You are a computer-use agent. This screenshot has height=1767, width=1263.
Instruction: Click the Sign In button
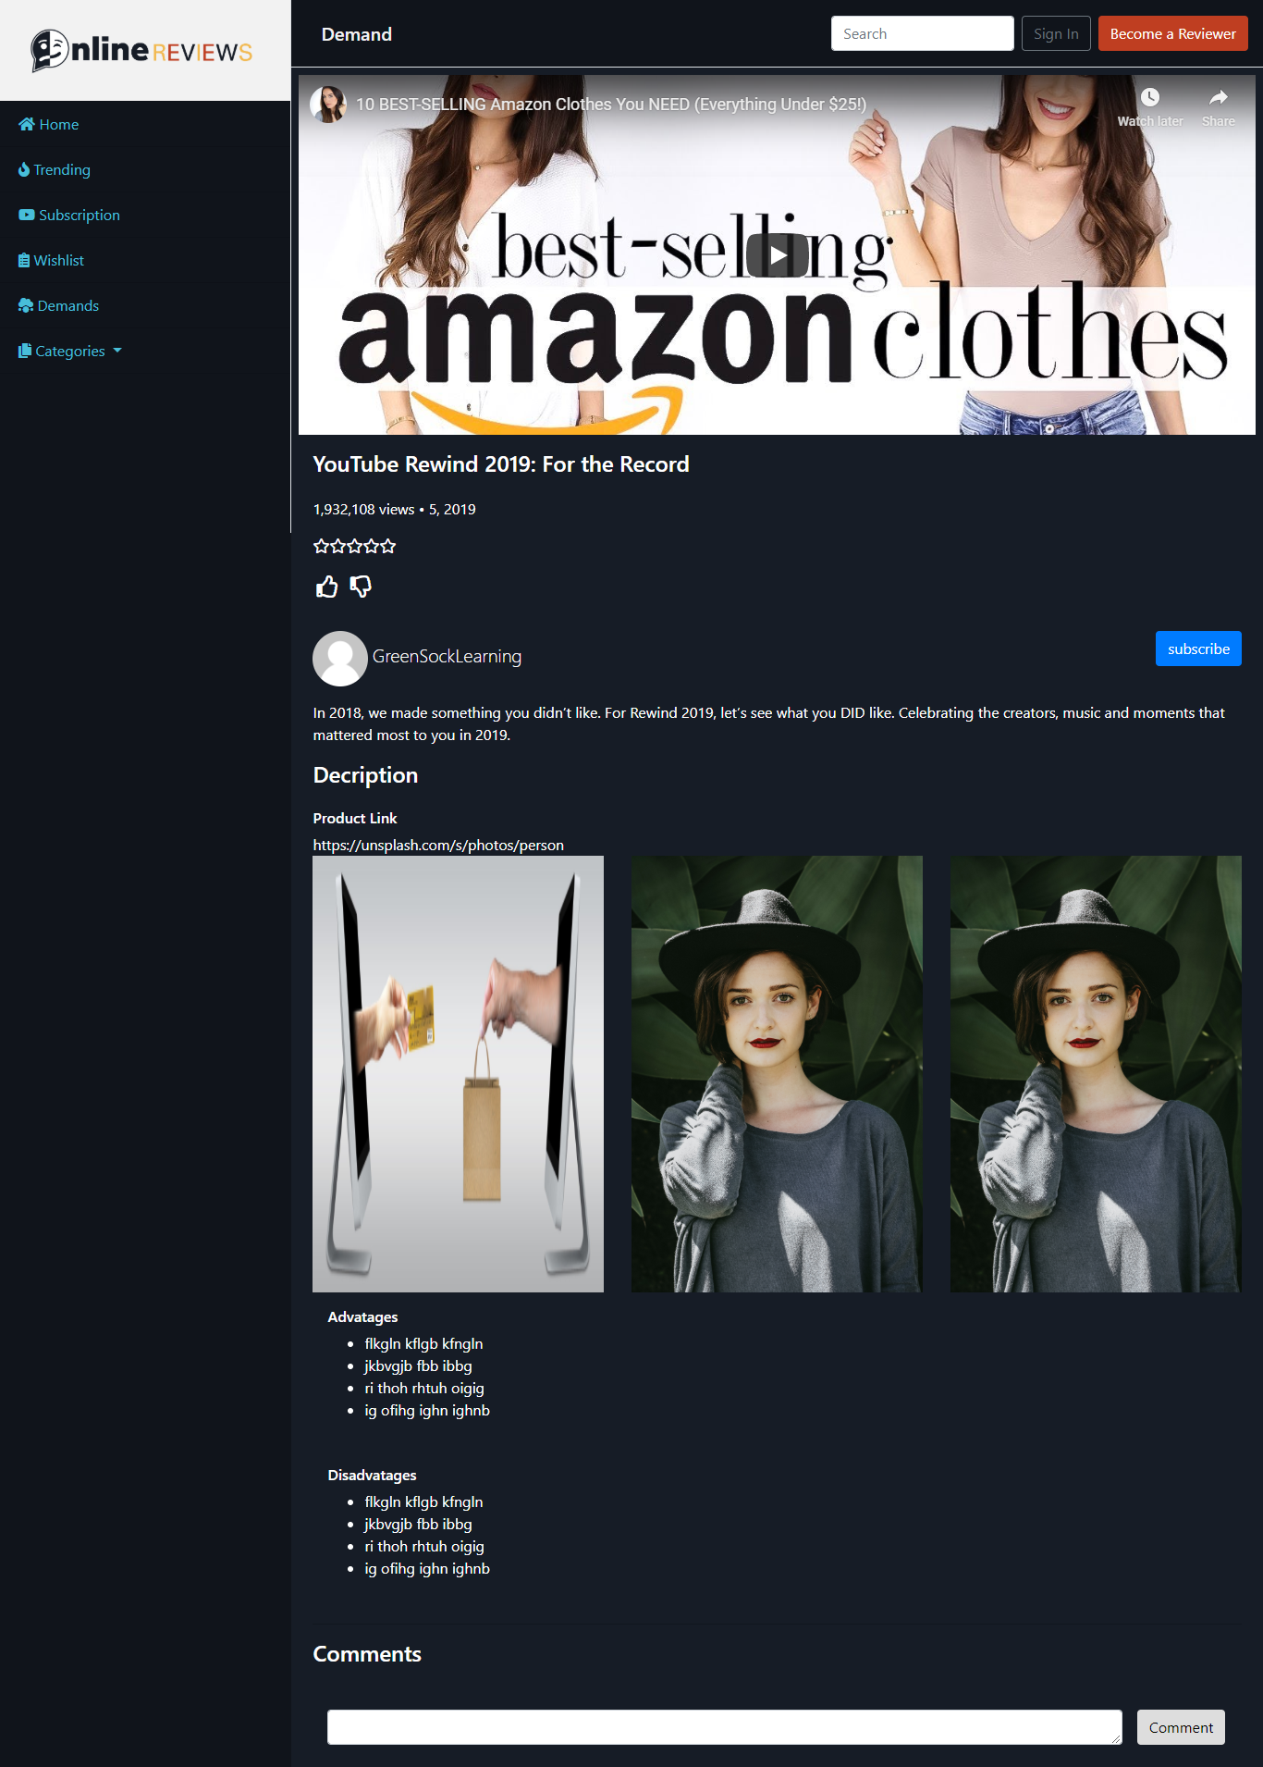point(1056,33)
